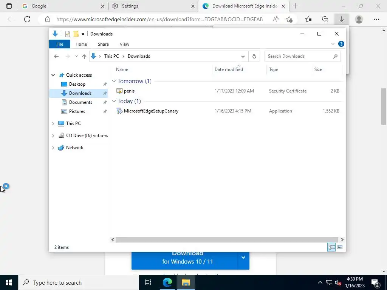The width and height of the screenshot is (387, 290).
Task: Click This PC in the address breadcrumb
Action: [111, 56]
